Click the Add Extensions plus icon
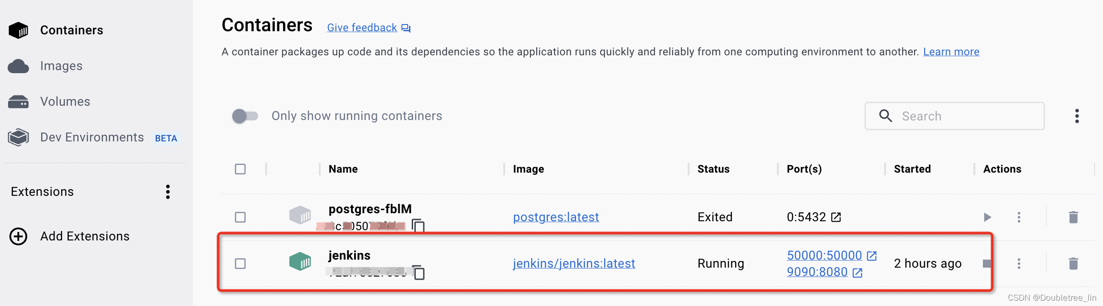Image resolution: width=1103 pixels, height=306 pixels. pos(18,236)
